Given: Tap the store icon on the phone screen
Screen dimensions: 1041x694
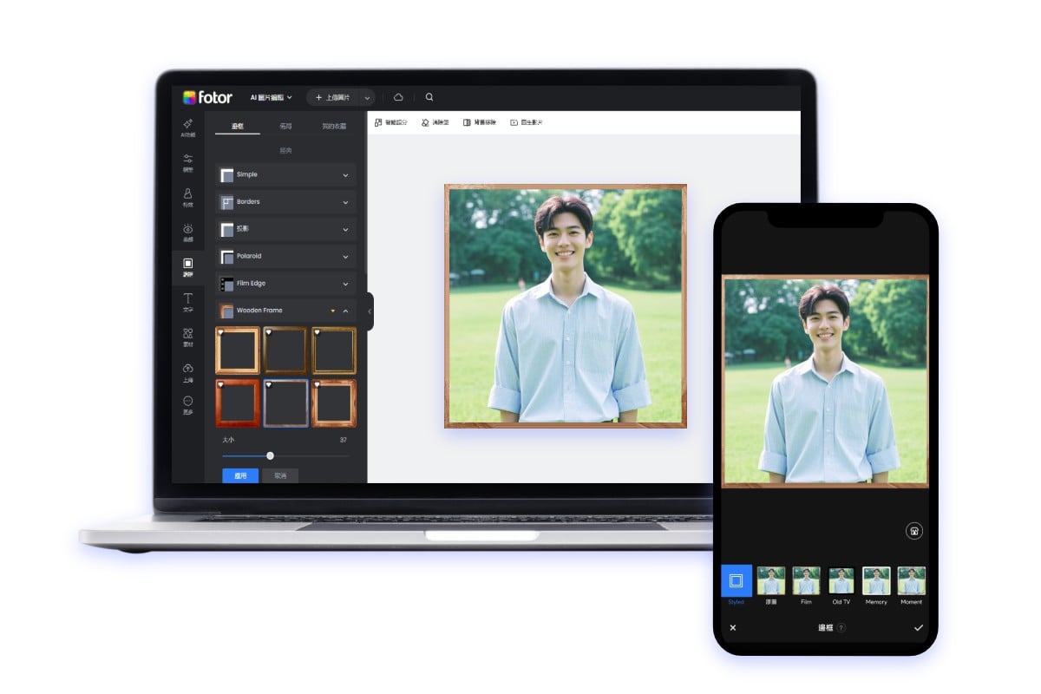Looking at the screenshot, I should pyautogui.click(x=913, y=531).
